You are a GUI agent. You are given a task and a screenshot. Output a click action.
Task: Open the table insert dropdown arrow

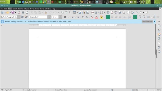(77, 13)
